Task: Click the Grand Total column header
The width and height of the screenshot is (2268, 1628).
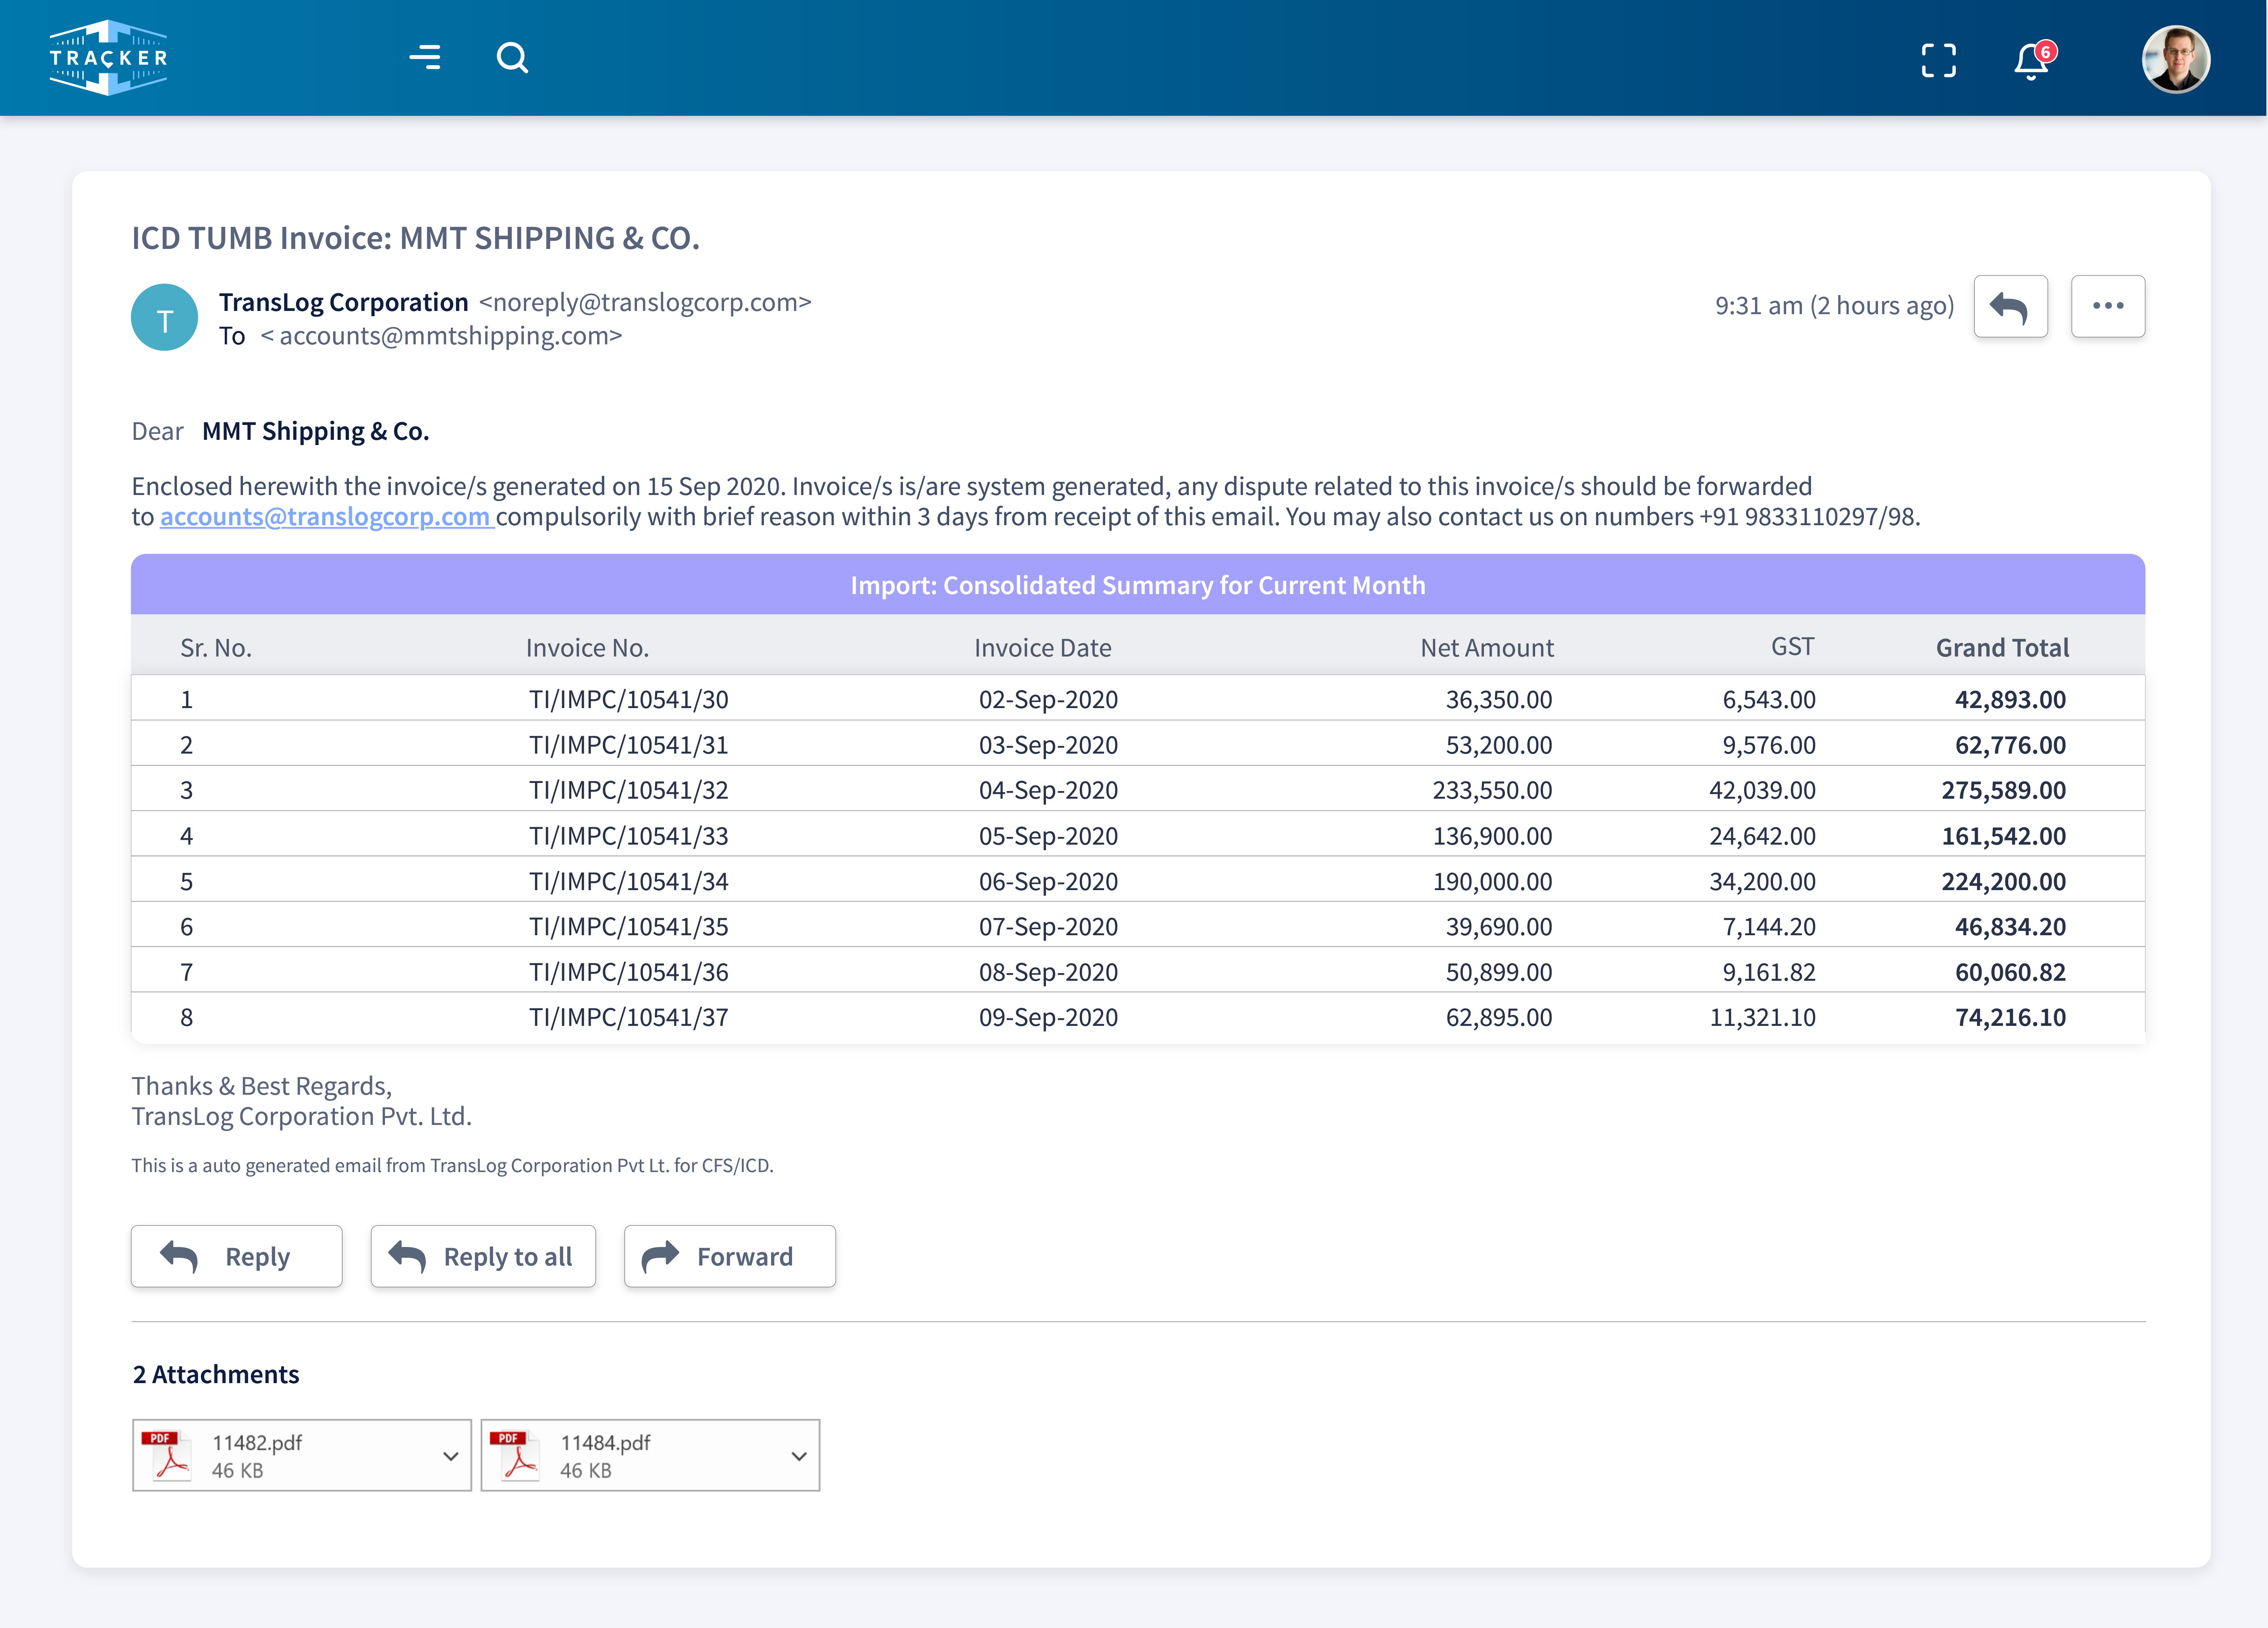Action: click(2002, 648)
